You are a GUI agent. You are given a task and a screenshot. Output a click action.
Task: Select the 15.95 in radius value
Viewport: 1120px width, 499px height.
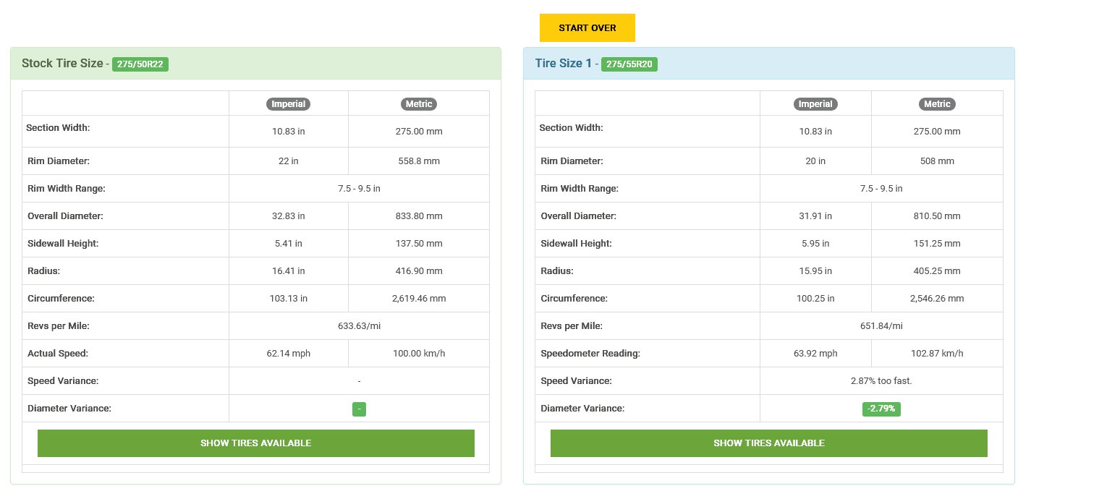pyautogui.click(x=815, y=271)
